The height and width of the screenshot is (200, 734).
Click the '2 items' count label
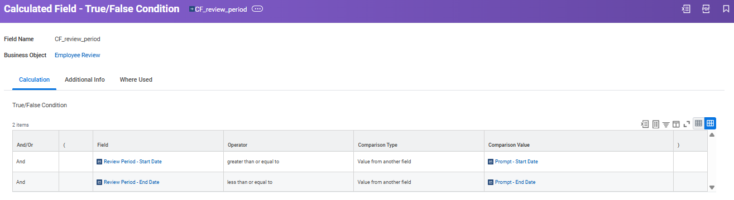pos(21,125)
